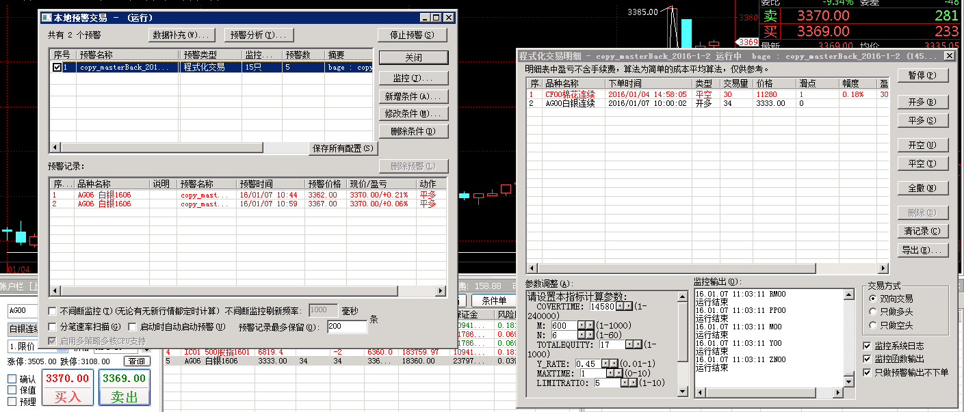
Task: Toggle the 只做预警输出不下单 checkbox
Action: pyautogui.click(x=868, y=372)
